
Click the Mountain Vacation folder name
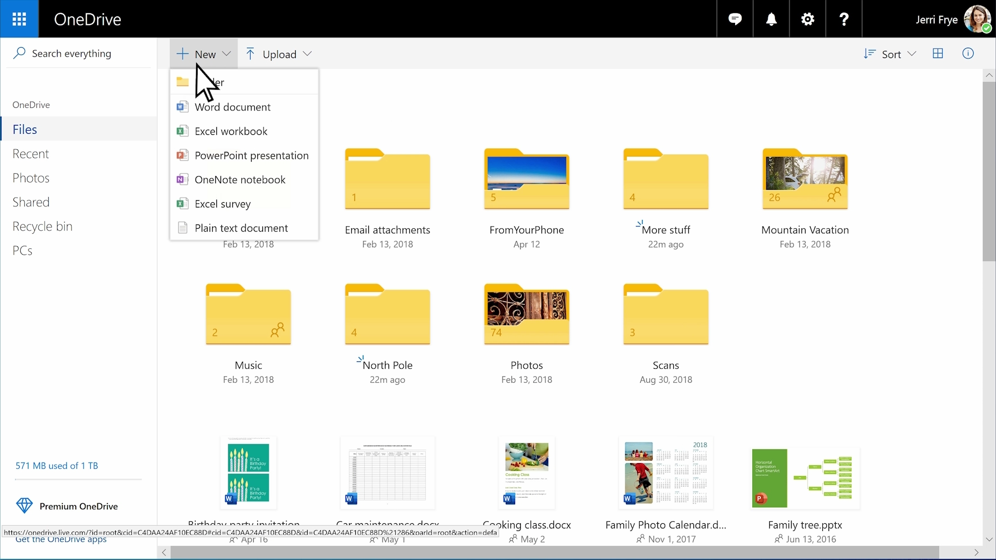click(805, 230)
